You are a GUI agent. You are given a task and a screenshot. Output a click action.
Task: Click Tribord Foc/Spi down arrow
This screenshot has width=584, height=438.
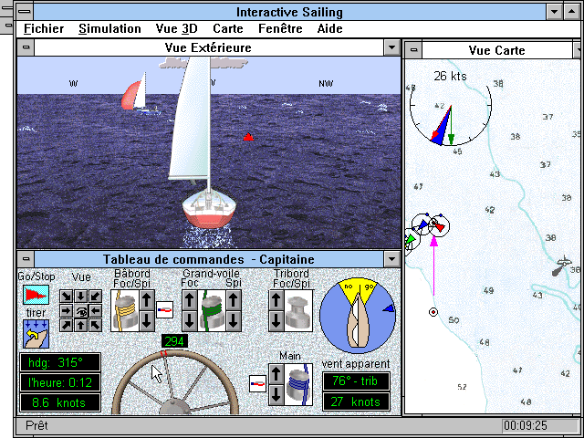pyautogui.click(x=276, y=321)
